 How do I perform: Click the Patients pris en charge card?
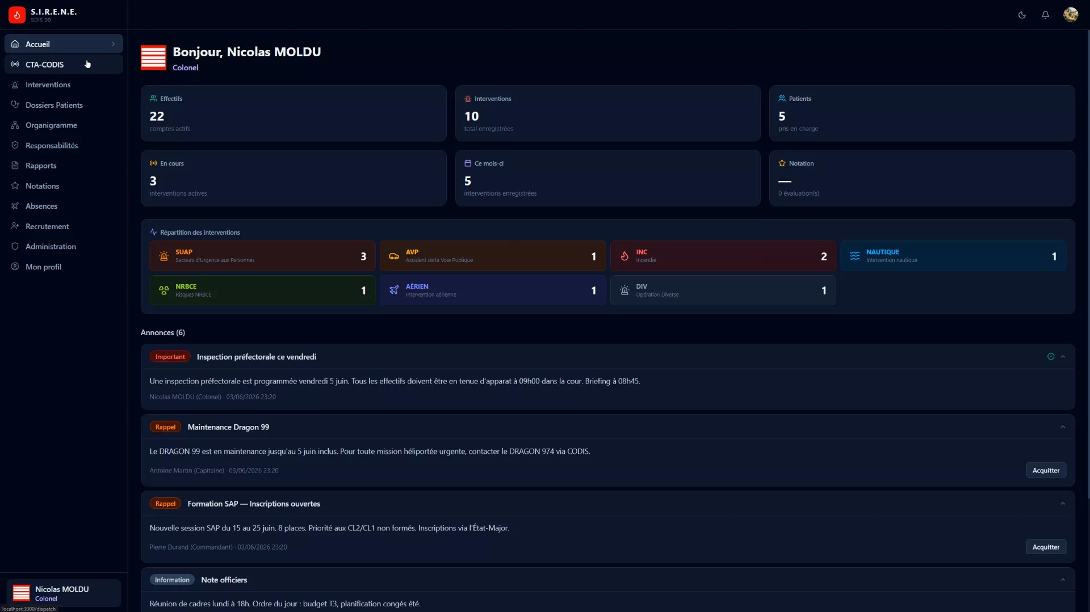[x=922, y=113]
